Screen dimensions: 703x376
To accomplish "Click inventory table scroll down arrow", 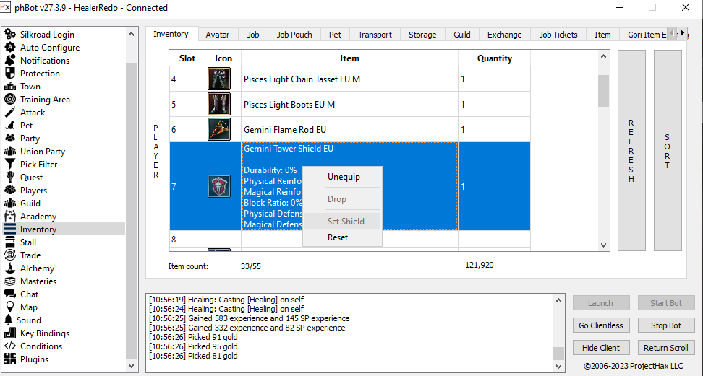I will [604, 245].
